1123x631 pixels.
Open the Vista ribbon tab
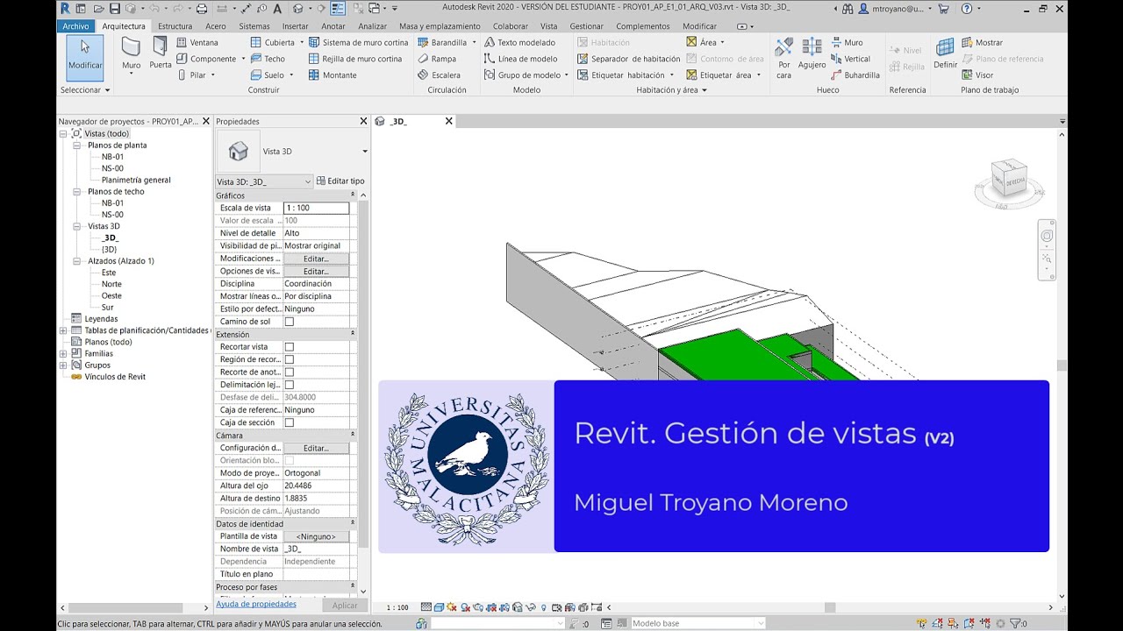pos(548,26)
